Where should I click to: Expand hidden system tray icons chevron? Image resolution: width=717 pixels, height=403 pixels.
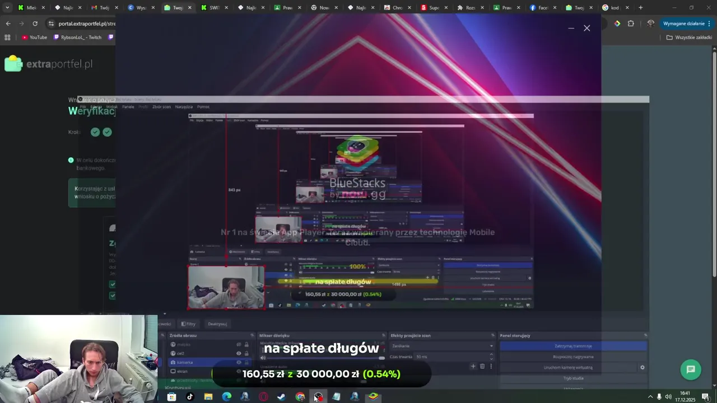(x=650, y=397)
